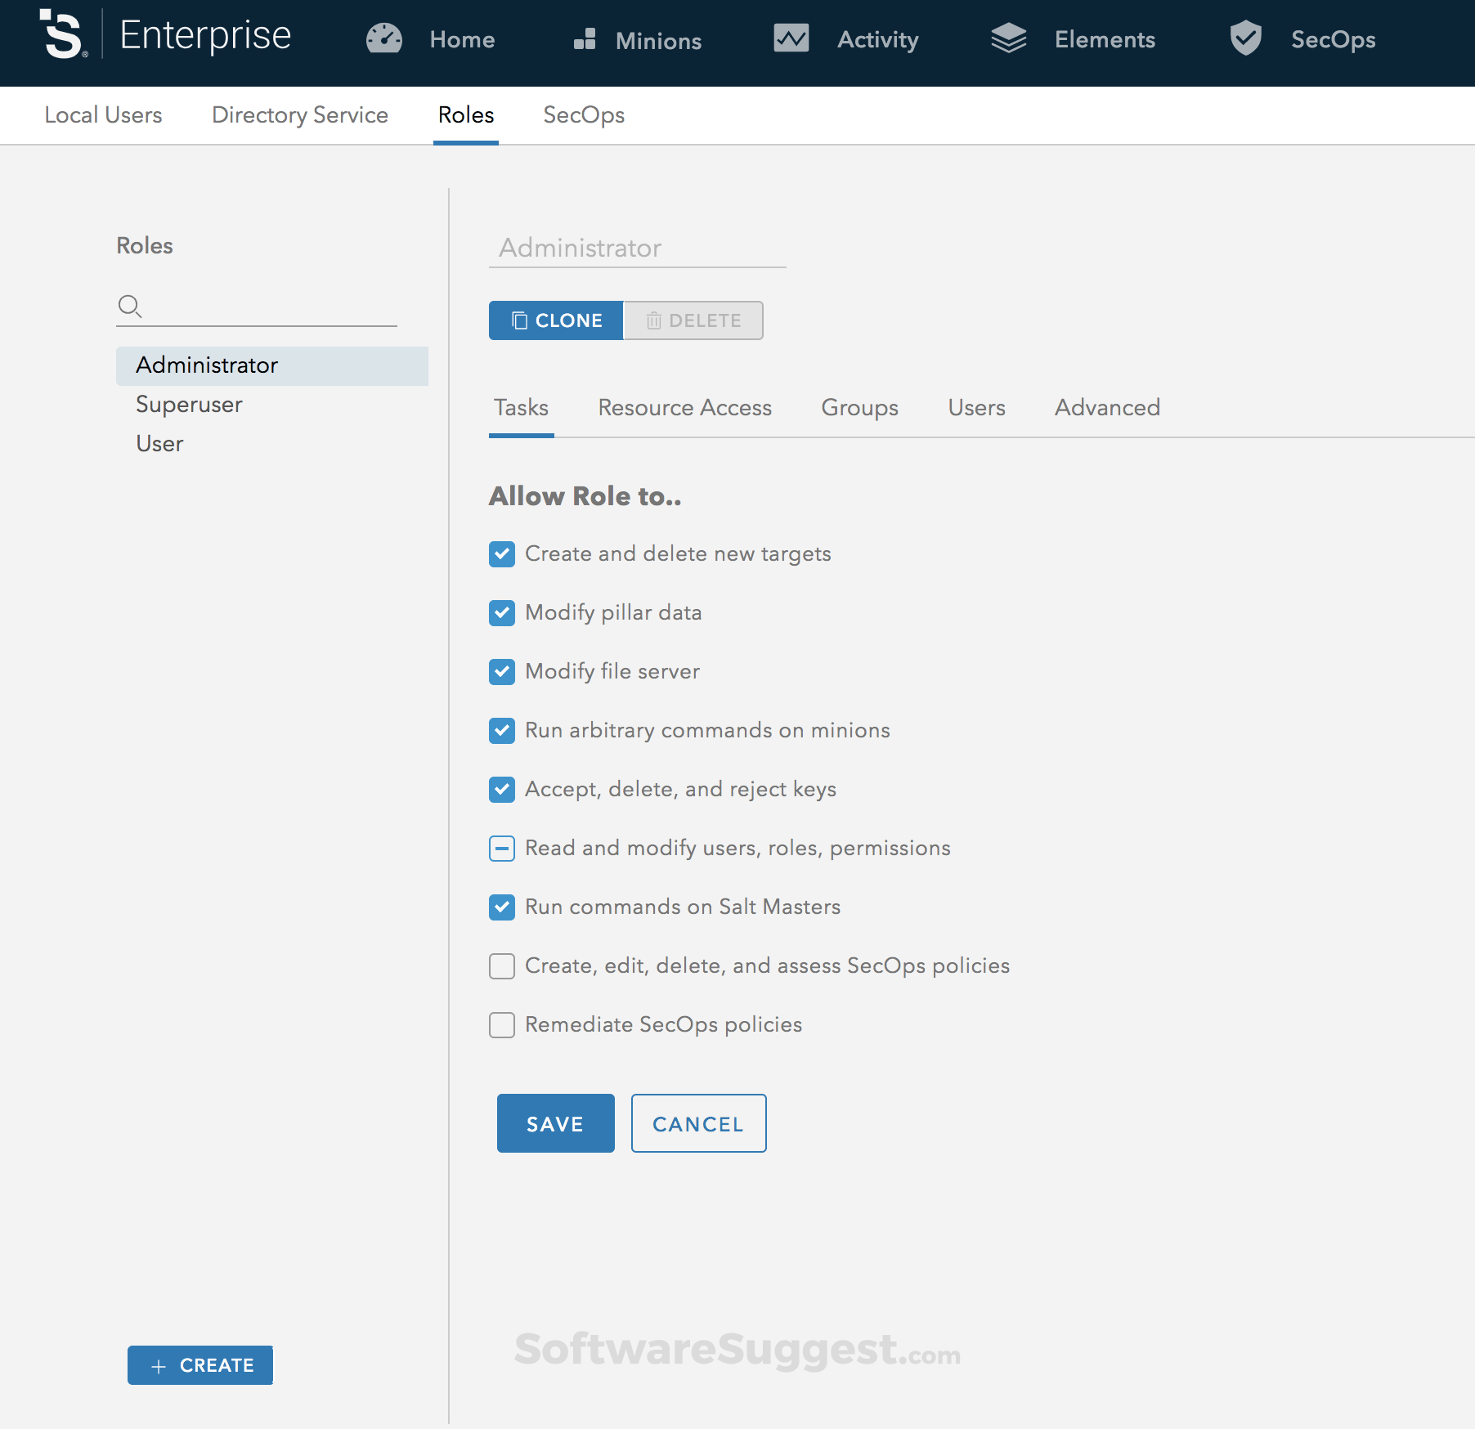Switch to the Advanced tab
Screen dimensions: 1475x1429
click(1107, 407)
